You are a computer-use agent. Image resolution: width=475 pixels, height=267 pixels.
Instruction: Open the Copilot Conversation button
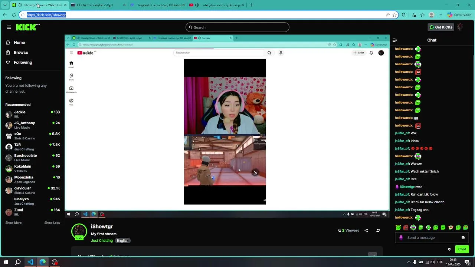pyautogui.click(x=459, y=15)
